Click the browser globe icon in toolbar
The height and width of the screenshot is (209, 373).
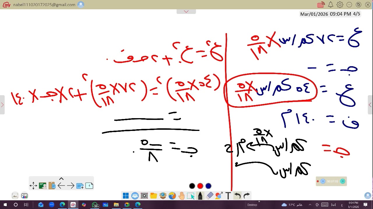[x=172, y=196]
